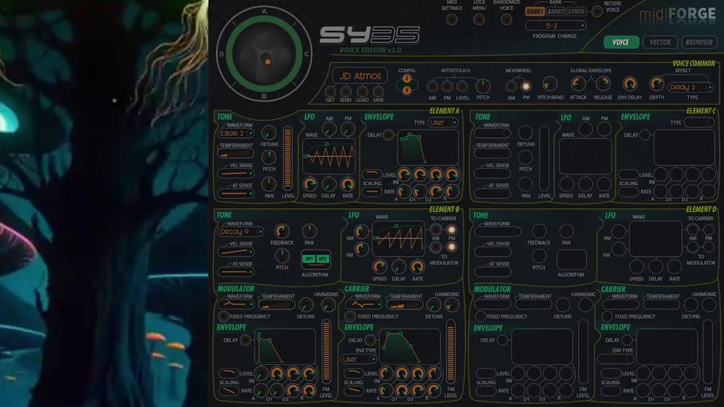
Task: Click the Aftertouch PITCH knob
Action: click(x=483, y=85)
